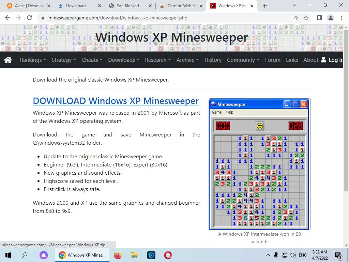Click the Windows XP Minesweeper page title
The image size is (349, 262).
171,37
